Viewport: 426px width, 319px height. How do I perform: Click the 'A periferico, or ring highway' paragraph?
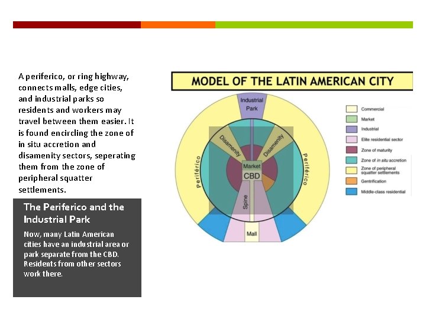point(77,133)
